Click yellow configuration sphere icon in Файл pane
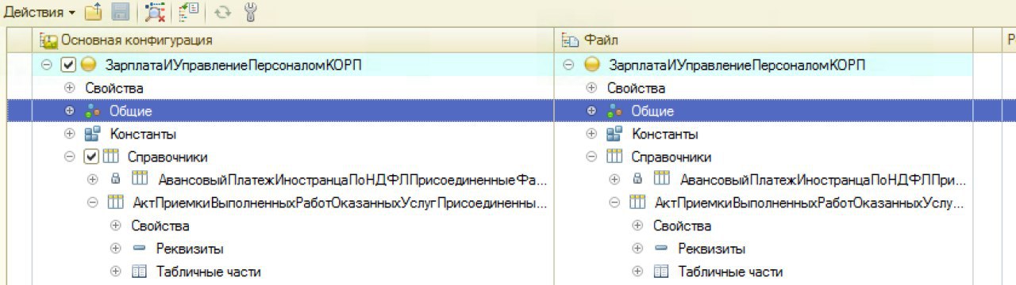1016x285 pixels. click(591, 64)
